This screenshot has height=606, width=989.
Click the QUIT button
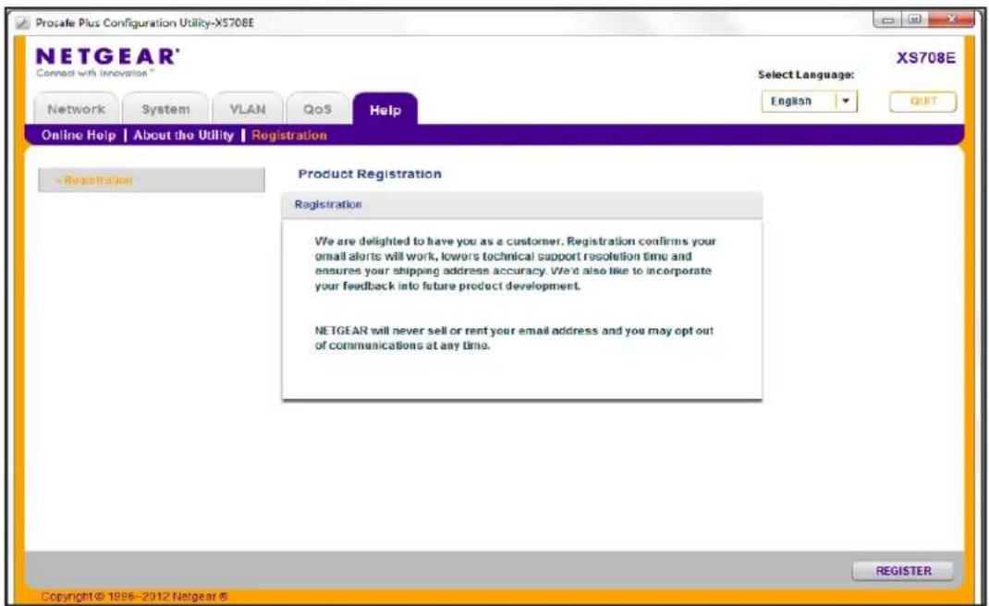click(x=922, y=102)
